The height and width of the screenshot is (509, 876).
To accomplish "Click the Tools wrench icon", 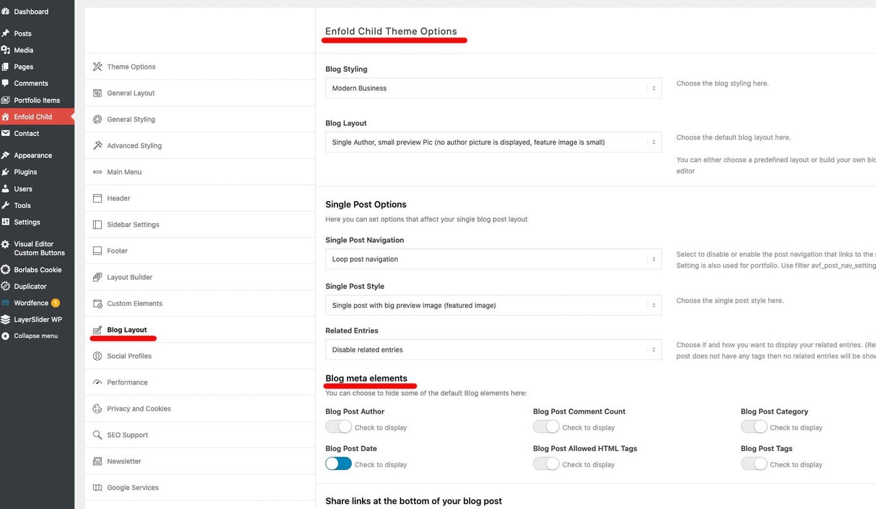I will tap(5, 205).
